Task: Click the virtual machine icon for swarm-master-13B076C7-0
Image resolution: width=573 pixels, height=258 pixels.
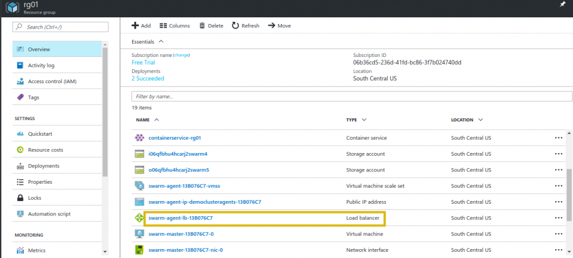Action: pos(139,234)
